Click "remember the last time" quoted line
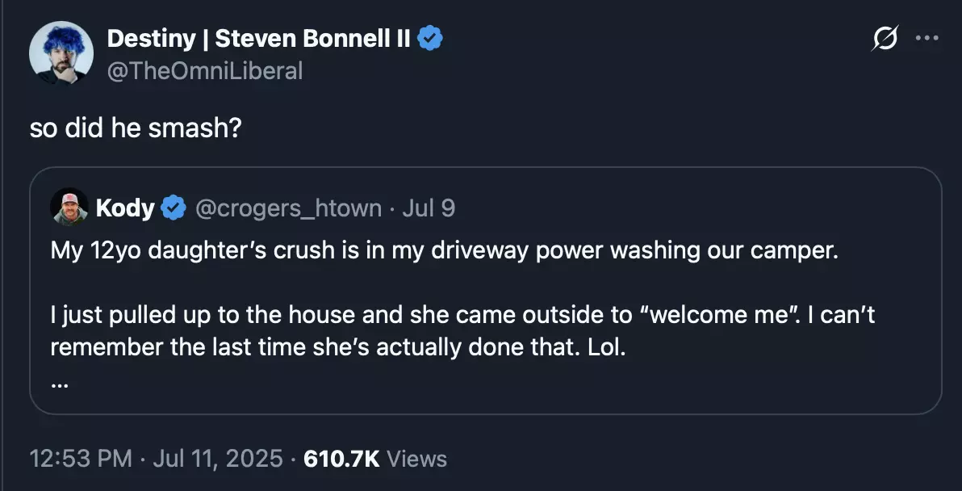This screenshot has width=962, height=491. pyautogui.click(x=338, y=347)
